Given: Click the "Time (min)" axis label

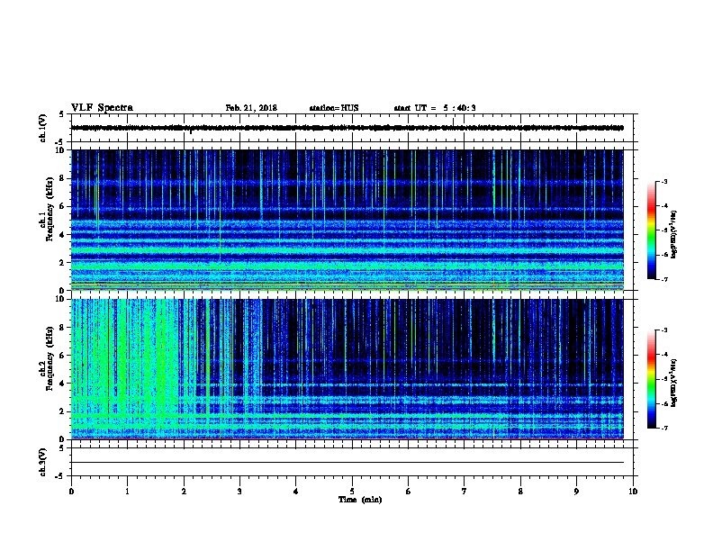Looking at the screenshot, I should (x=360, y=500).
